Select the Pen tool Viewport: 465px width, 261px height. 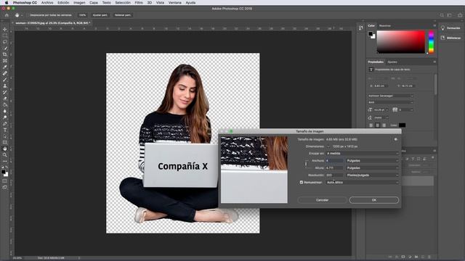5,124
